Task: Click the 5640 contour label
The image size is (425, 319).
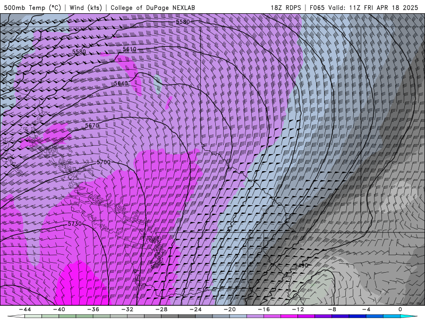Action: pyautogui.click(x=121, y=83)
